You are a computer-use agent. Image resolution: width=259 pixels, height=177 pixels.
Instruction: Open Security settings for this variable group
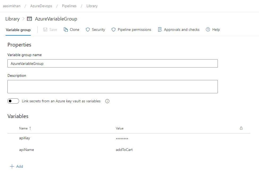(x=95, y=29)
